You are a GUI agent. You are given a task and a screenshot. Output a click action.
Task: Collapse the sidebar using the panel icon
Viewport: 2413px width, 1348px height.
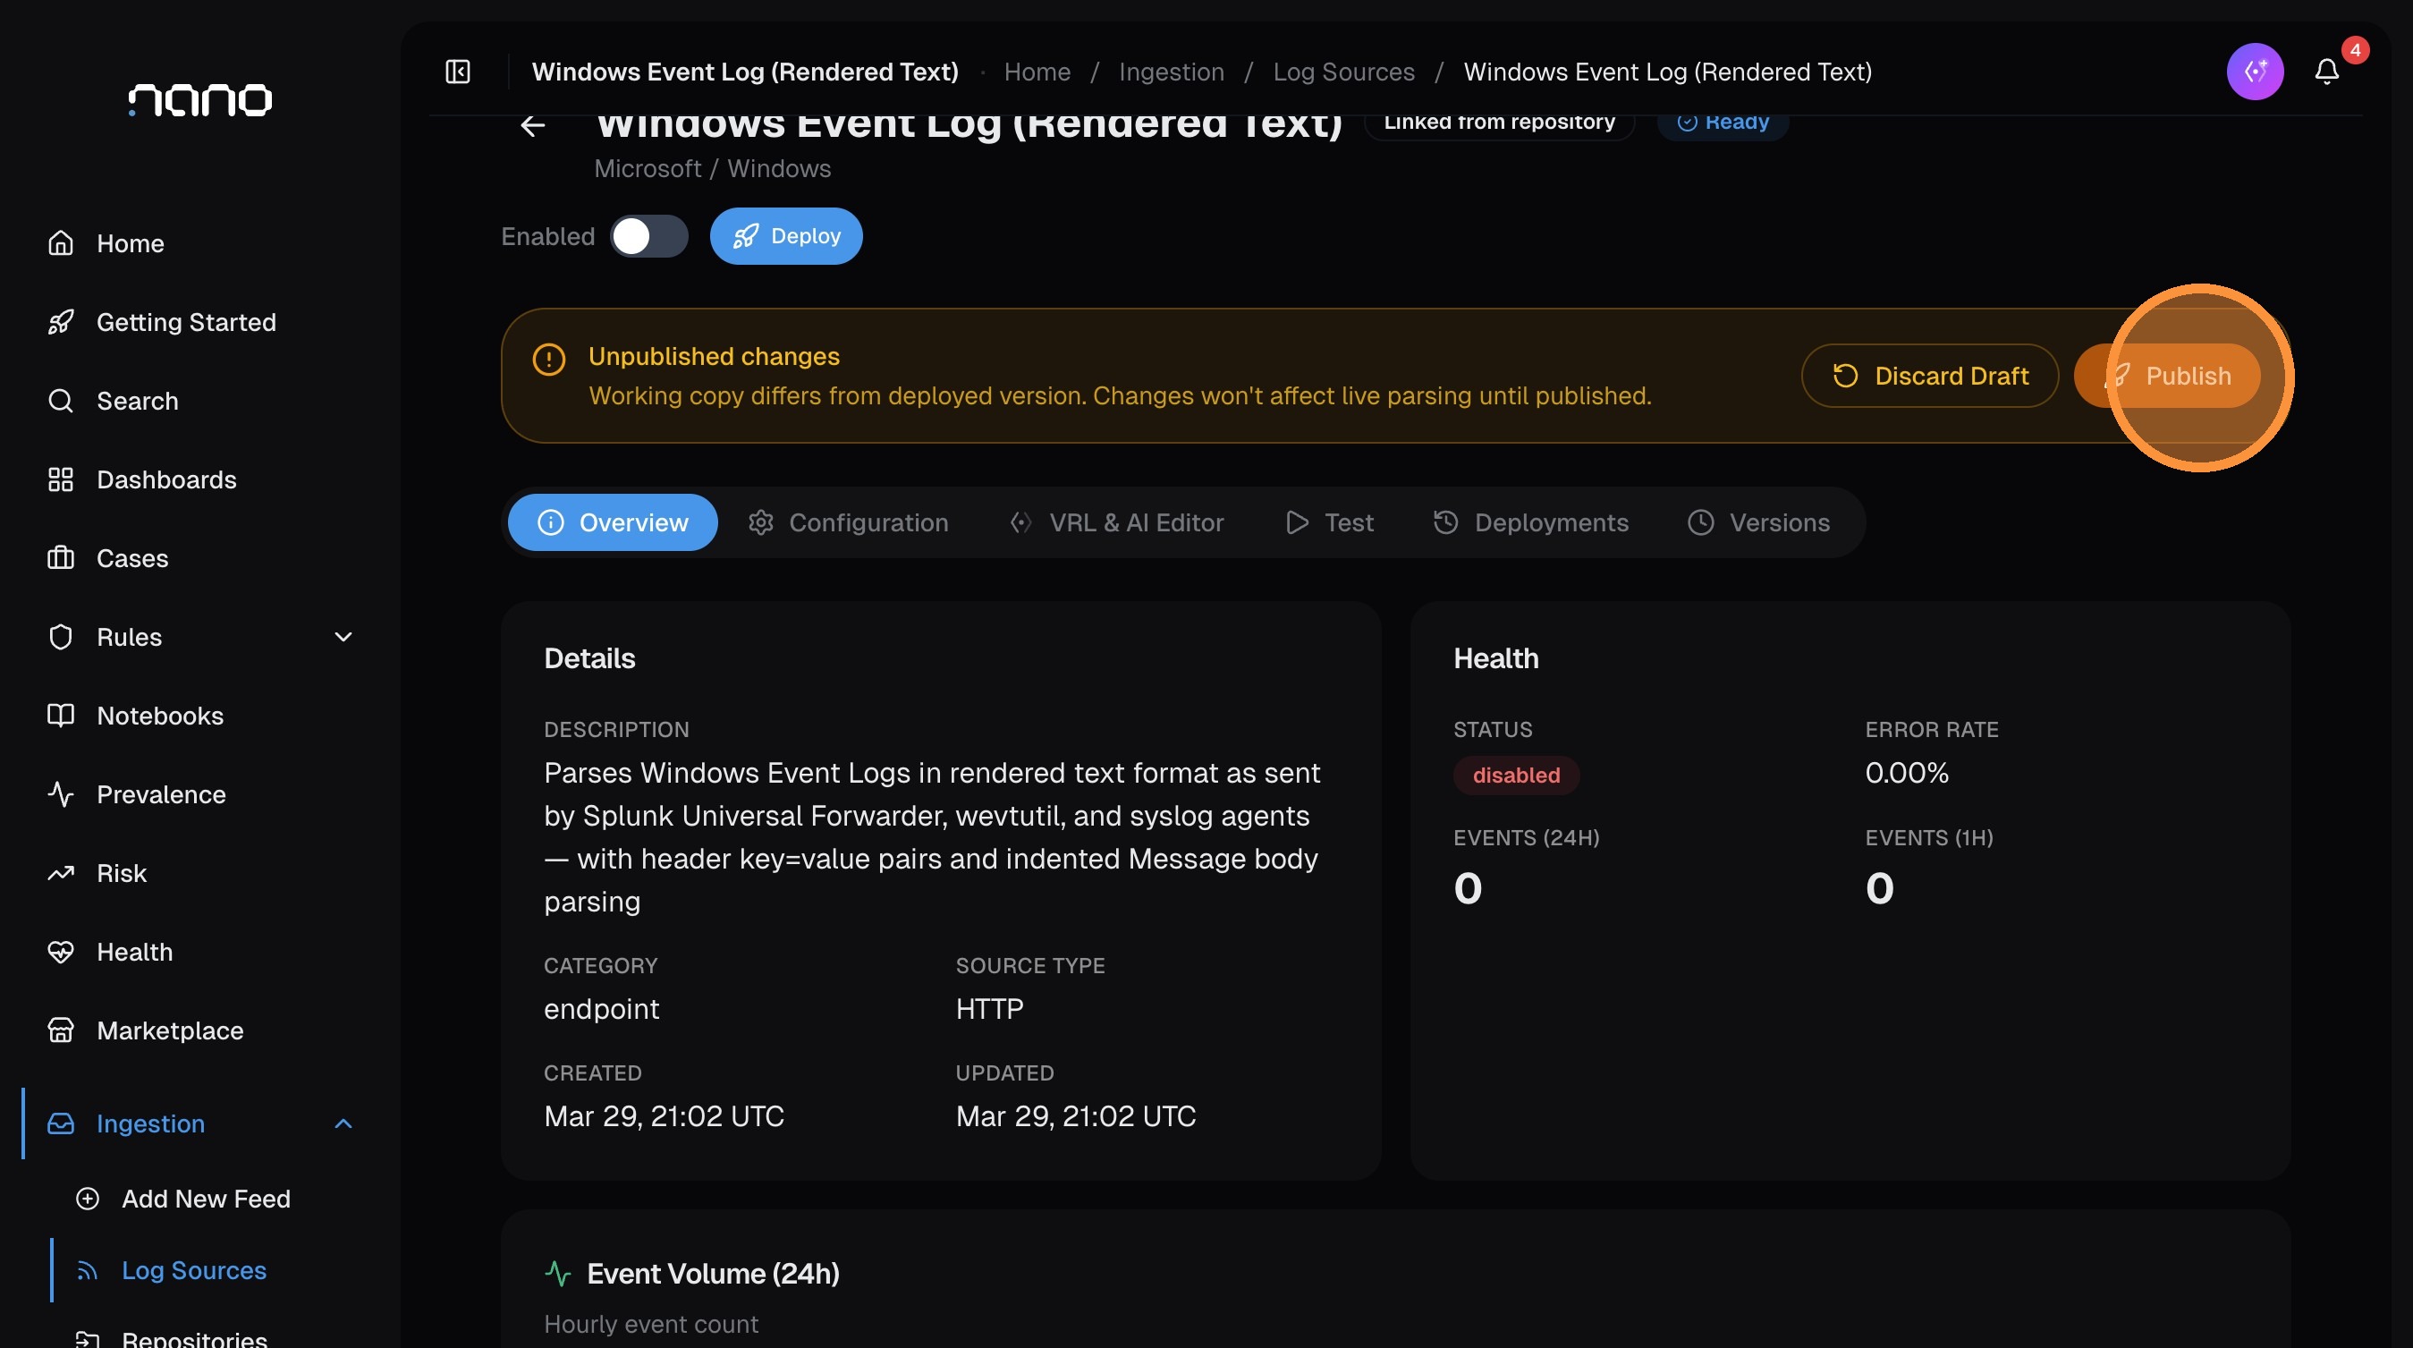(x=457, y=72)
